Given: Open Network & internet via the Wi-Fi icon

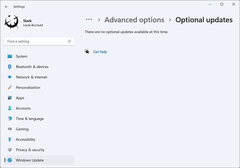Looking at the screenshot, I should click(x=10, y=77).
